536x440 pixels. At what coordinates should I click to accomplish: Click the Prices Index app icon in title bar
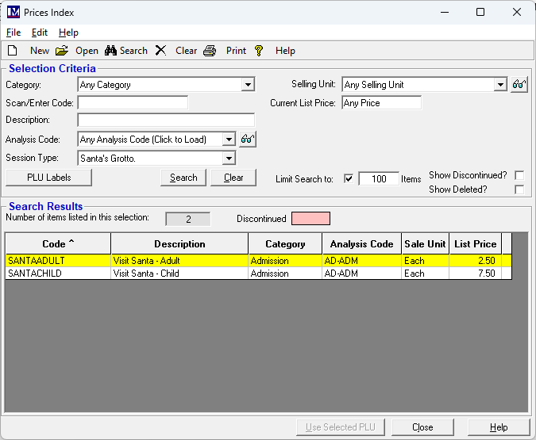click(13, 13)
